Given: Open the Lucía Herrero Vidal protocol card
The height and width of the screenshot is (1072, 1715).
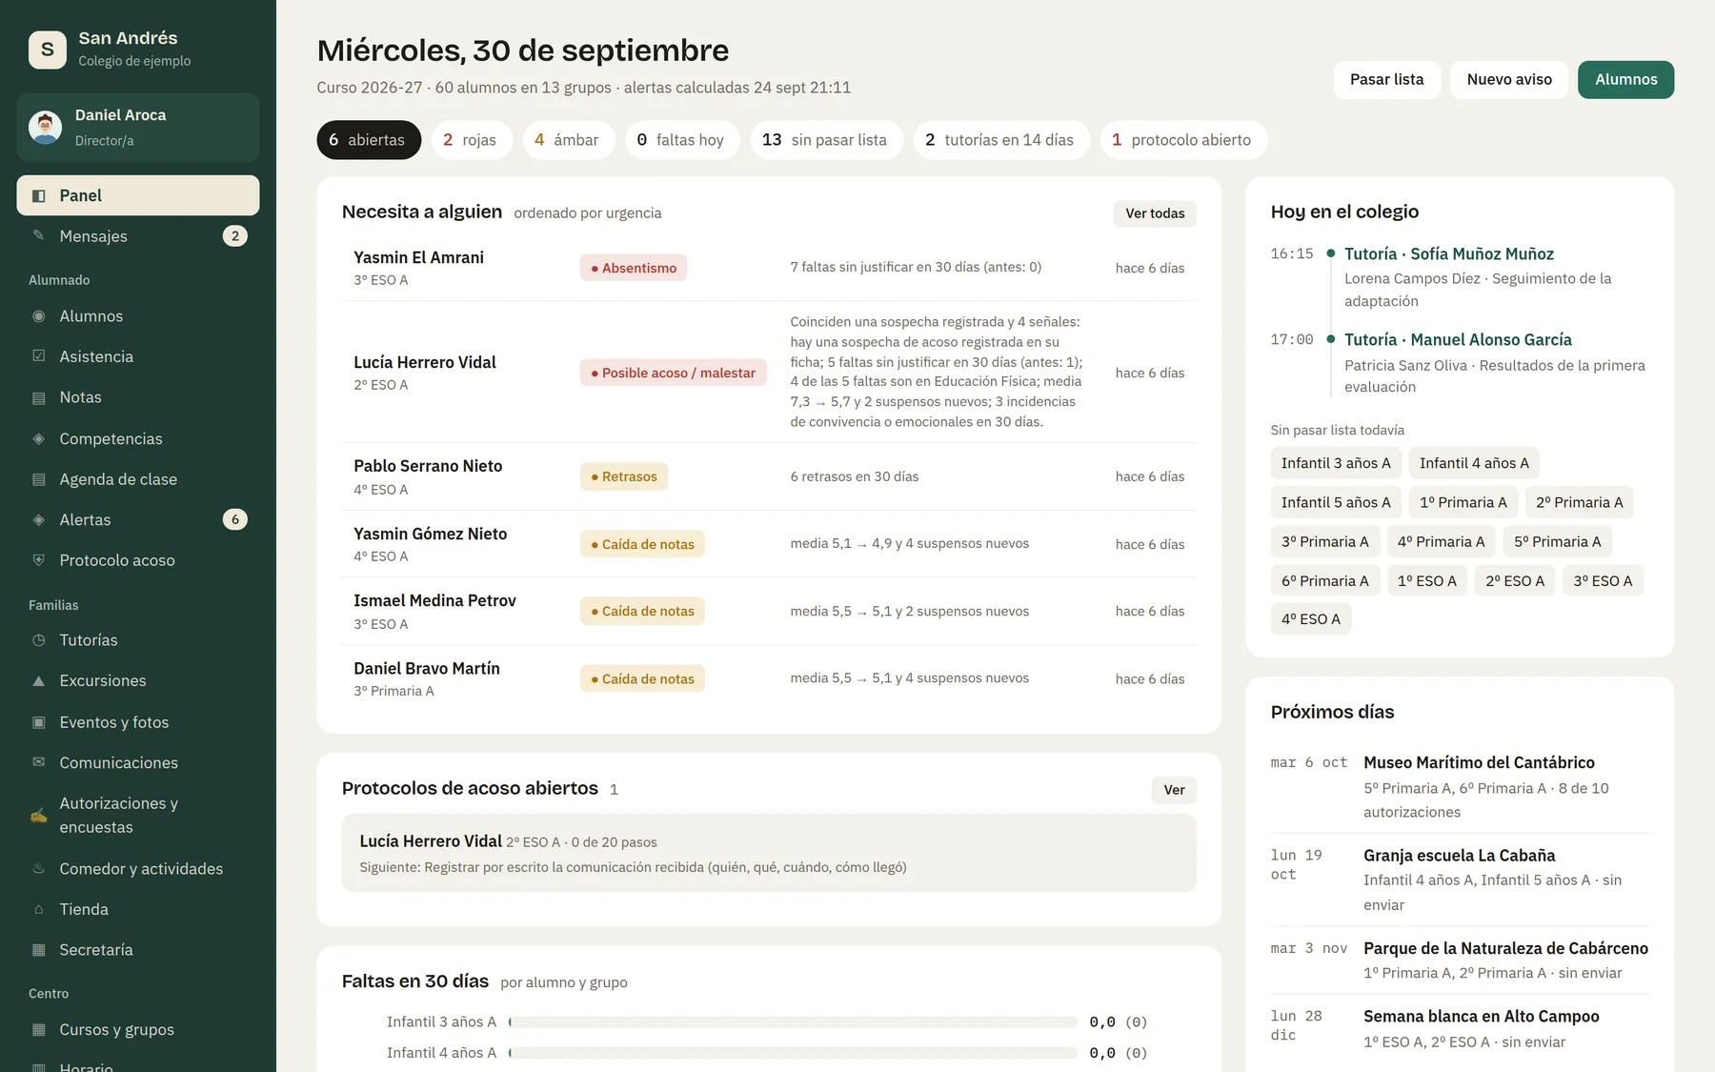Looking at the screenshot, I should tap(769, 853).
